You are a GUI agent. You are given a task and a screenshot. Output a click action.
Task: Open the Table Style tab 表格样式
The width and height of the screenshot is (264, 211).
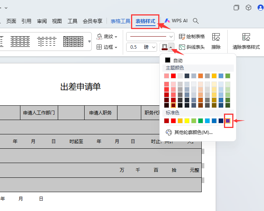pos(145,21)
